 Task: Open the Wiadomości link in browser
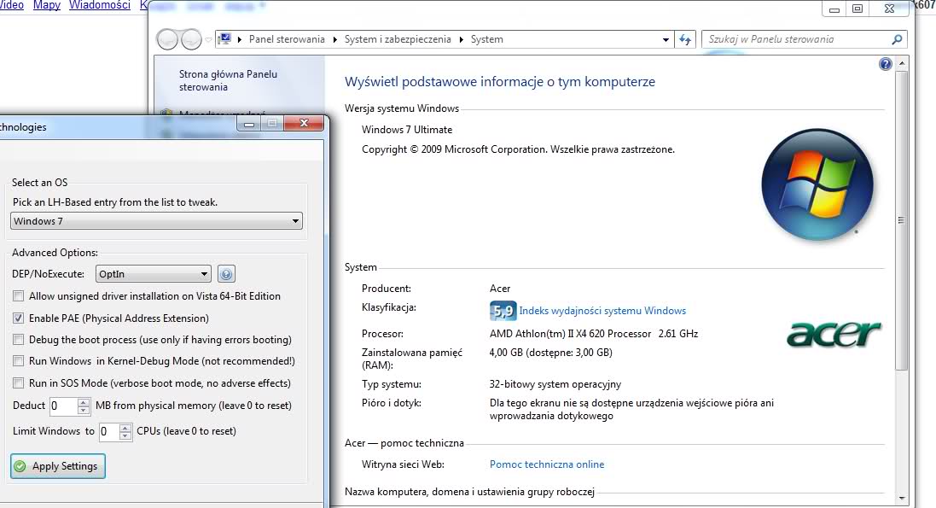[x=100, y=5]
